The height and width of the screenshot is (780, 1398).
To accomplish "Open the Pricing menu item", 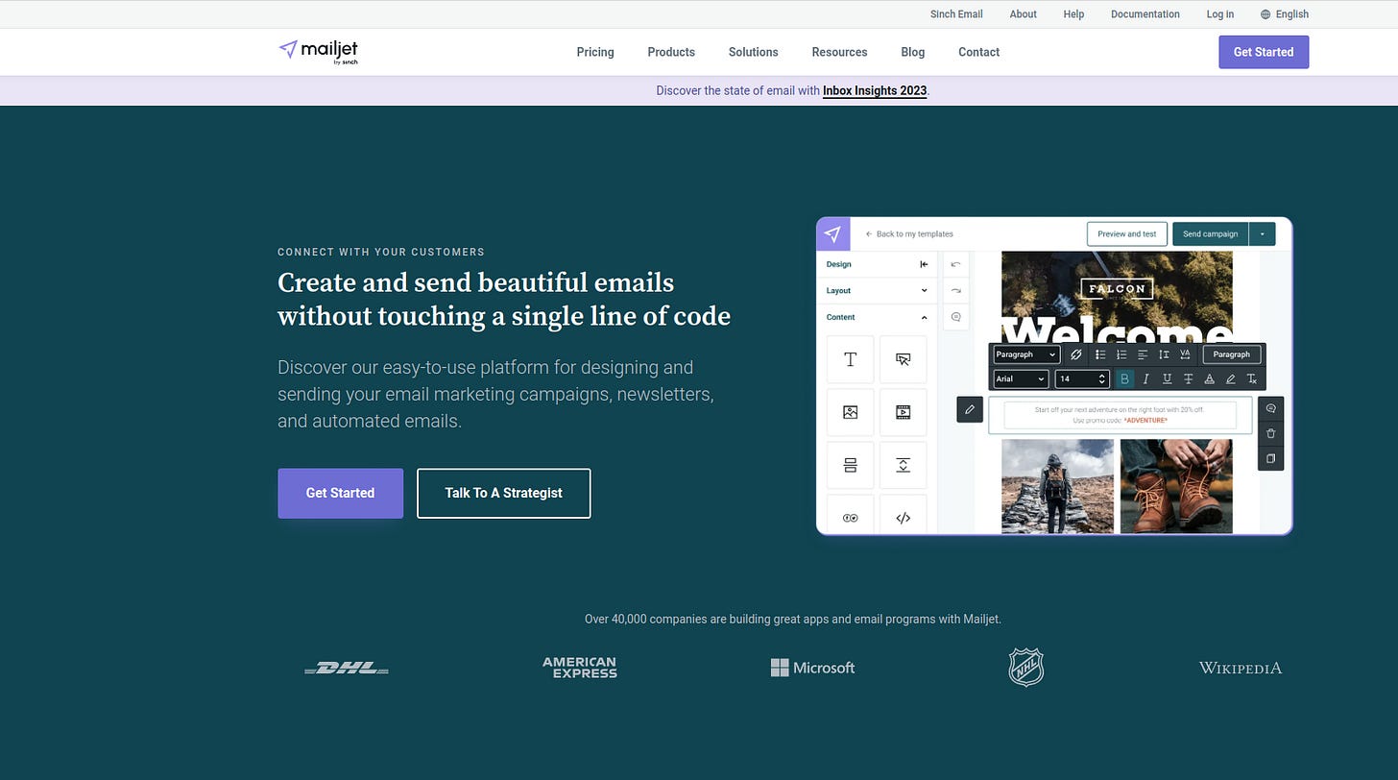I will tap(595, 52).
